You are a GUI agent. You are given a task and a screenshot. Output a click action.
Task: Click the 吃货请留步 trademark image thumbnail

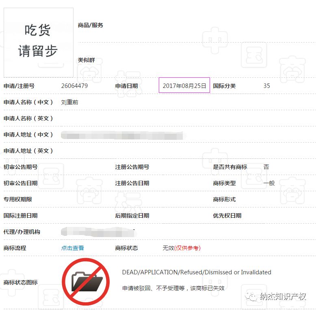pos(39,43)
